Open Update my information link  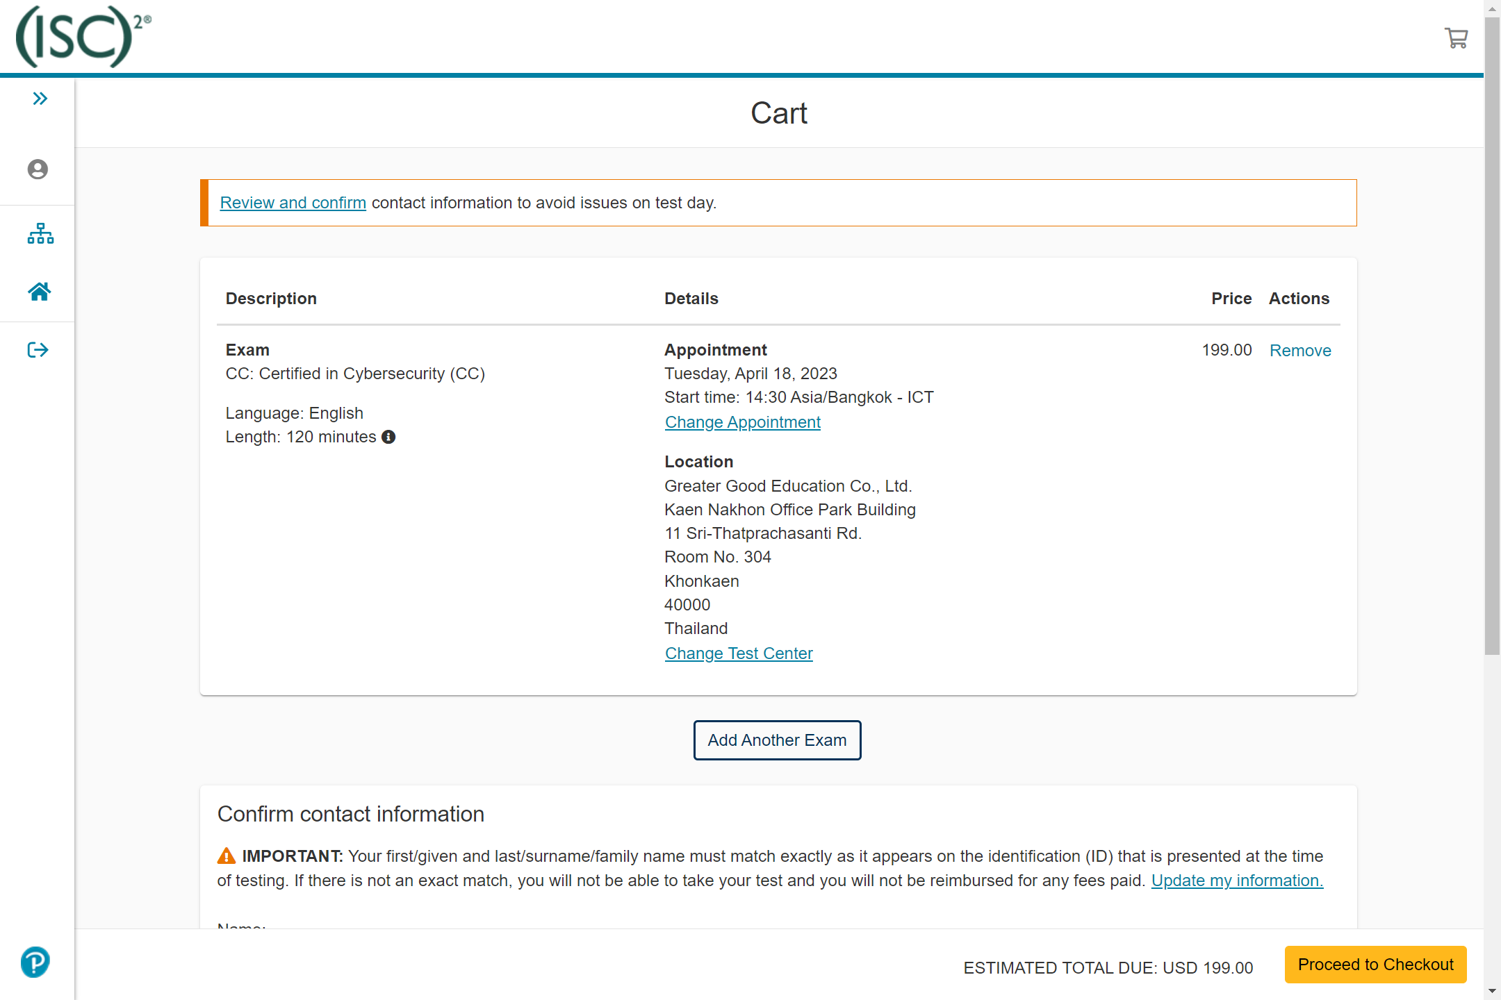[1237, 881]
